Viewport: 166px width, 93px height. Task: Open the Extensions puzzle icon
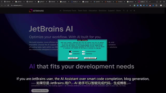(x=156, y=5)
